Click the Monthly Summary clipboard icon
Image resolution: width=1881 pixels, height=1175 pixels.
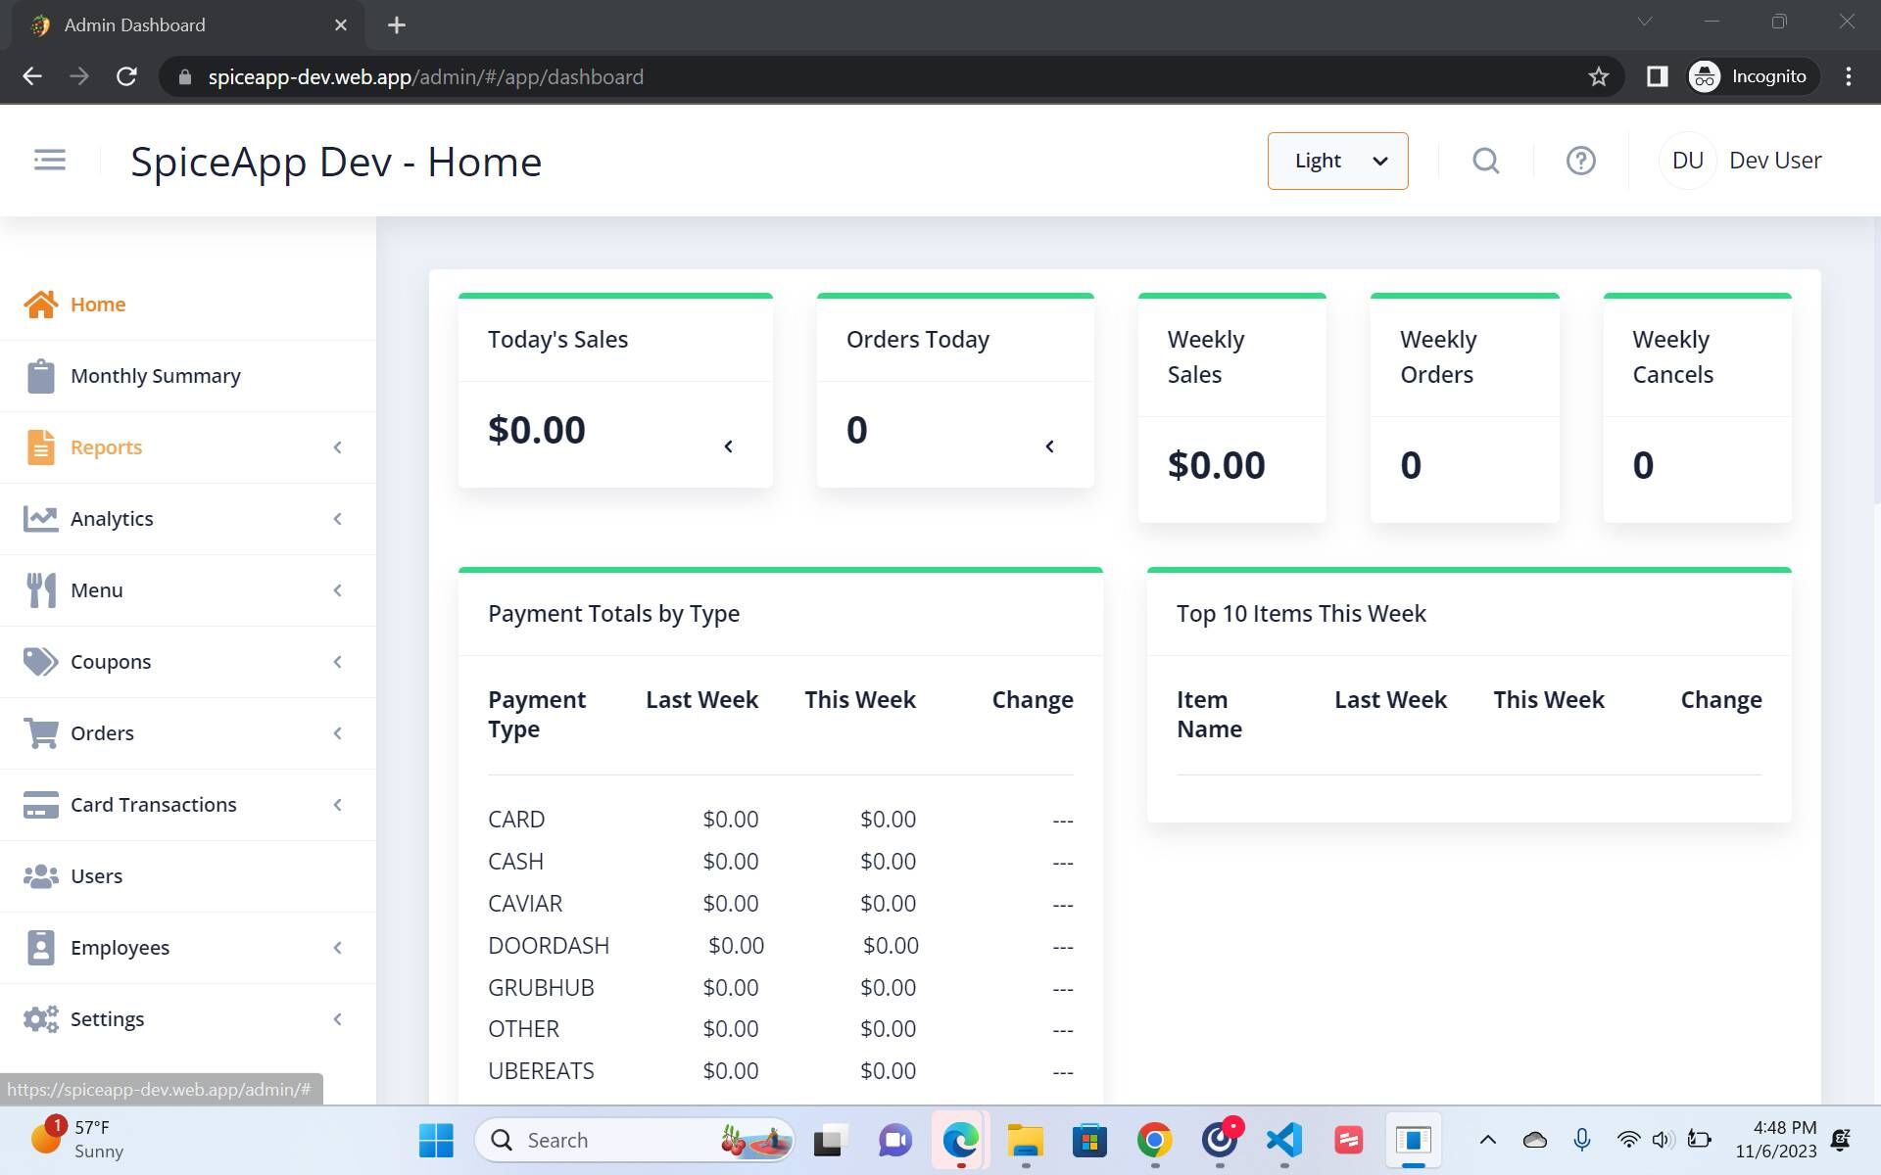[41, 376]
